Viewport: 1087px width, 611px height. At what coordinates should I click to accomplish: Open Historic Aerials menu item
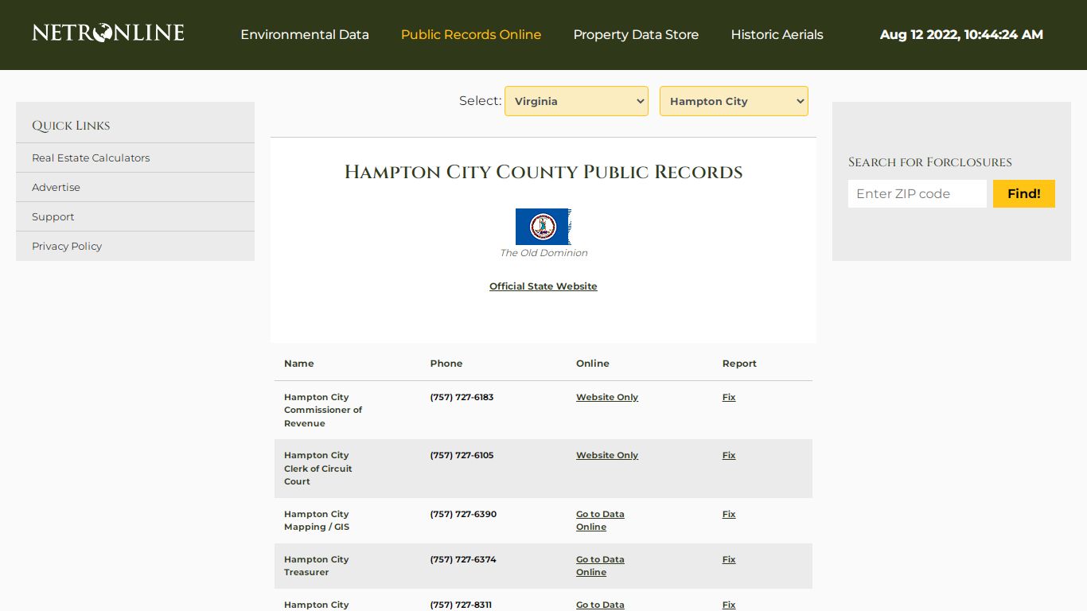(x=777, y=35)
